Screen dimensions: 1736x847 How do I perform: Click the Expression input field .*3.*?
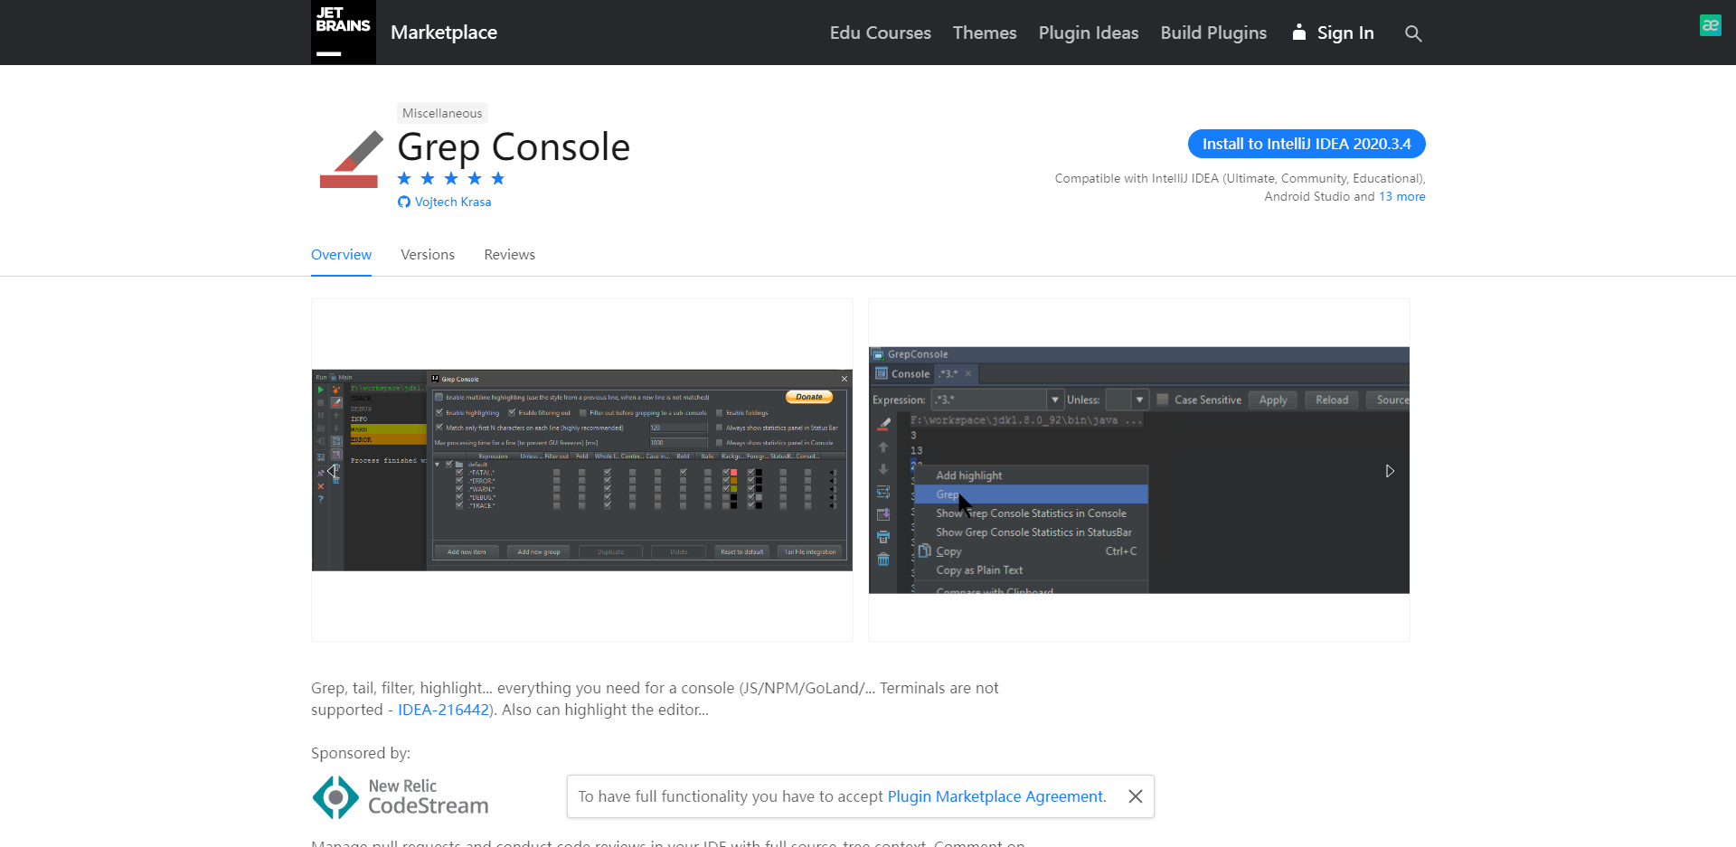pos(988,400)
